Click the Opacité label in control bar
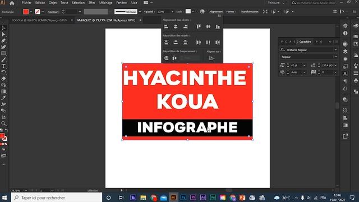This screenshot has height=202, width=359. point(149,12)
